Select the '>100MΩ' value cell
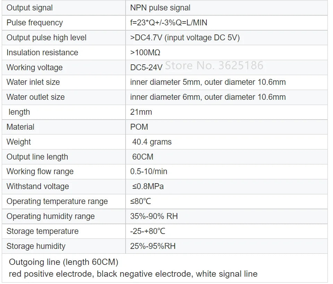Viewport: 333px width, 284px height. point(145,52)
